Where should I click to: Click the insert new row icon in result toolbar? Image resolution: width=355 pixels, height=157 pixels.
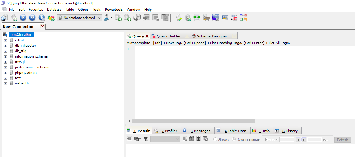[x=185, y=139]
